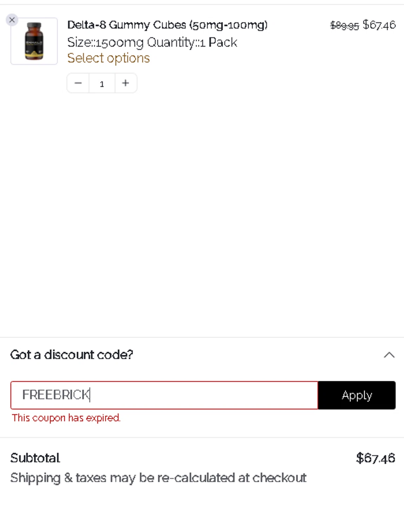Screen dimensions: 404x526
Task: Click the Subtotal label
Action: 35,458
